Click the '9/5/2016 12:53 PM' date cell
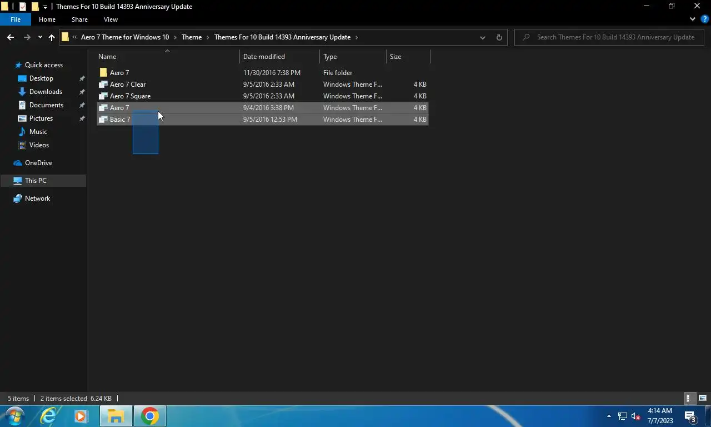This screenshot has height=427, width=711. pos(270,120)
